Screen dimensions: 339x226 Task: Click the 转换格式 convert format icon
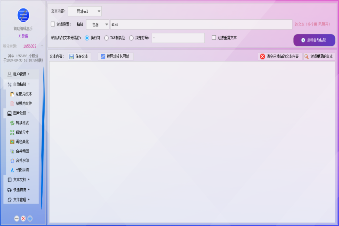click(x=12, y=123)
